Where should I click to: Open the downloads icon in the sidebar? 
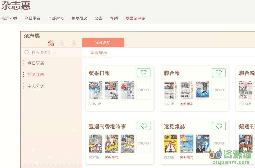tap(62, 43)
